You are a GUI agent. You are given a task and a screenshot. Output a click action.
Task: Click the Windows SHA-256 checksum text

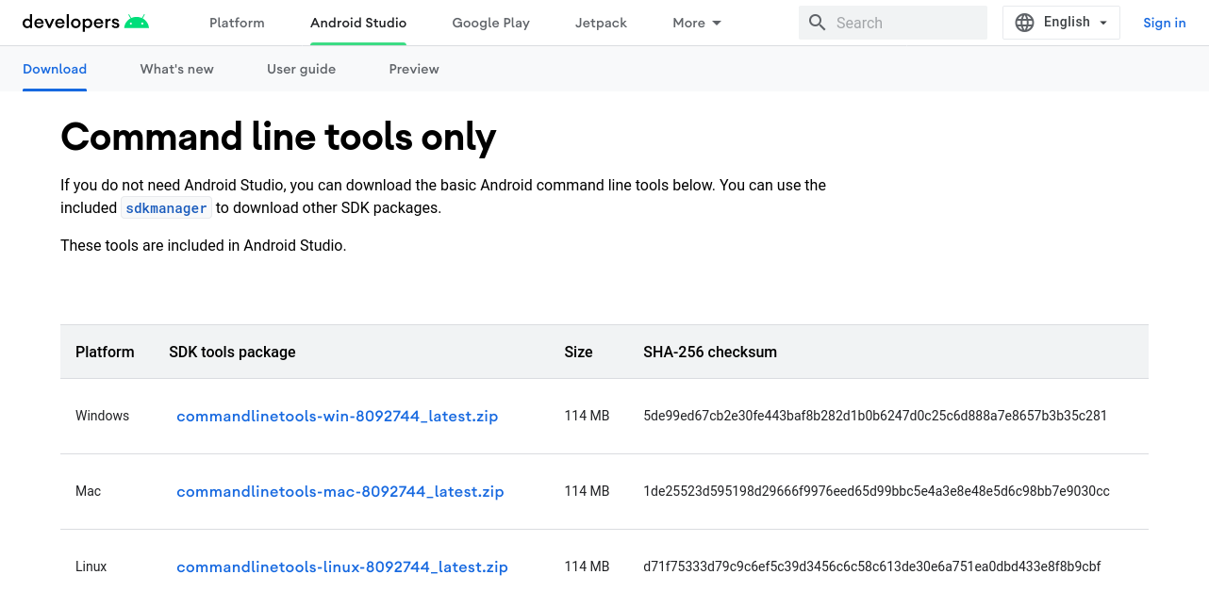[x=875, y=416]
